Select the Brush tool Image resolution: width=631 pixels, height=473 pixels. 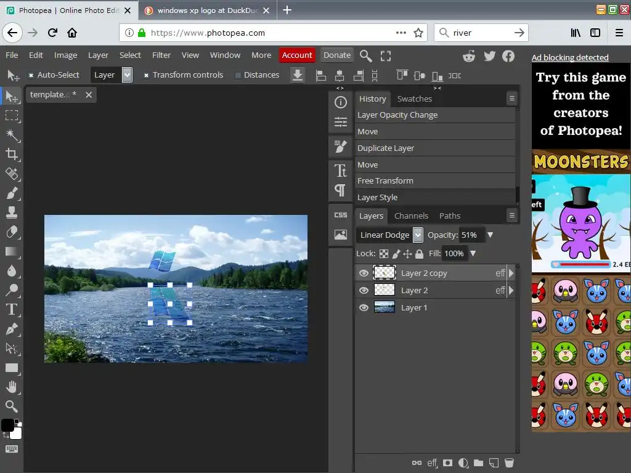12,193
